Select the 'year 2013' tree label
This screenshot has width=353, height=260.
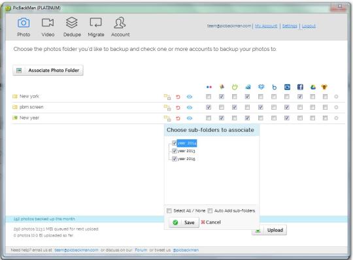[x=186, y=151]
